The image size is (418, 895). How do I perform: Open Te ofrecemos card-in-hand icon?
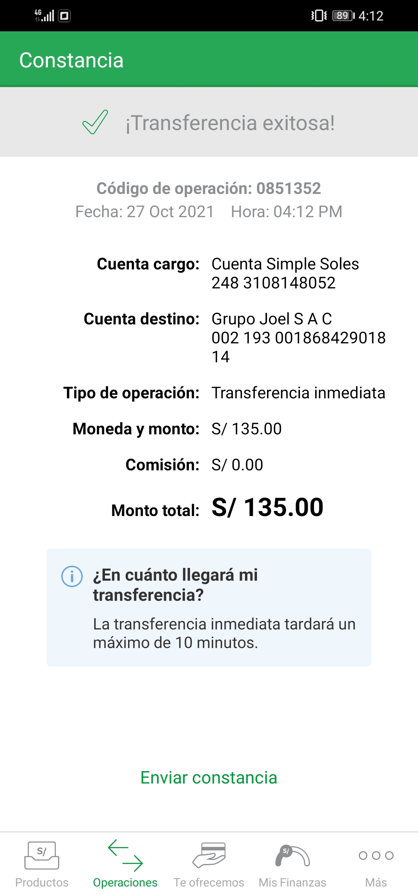pos(209,855)
